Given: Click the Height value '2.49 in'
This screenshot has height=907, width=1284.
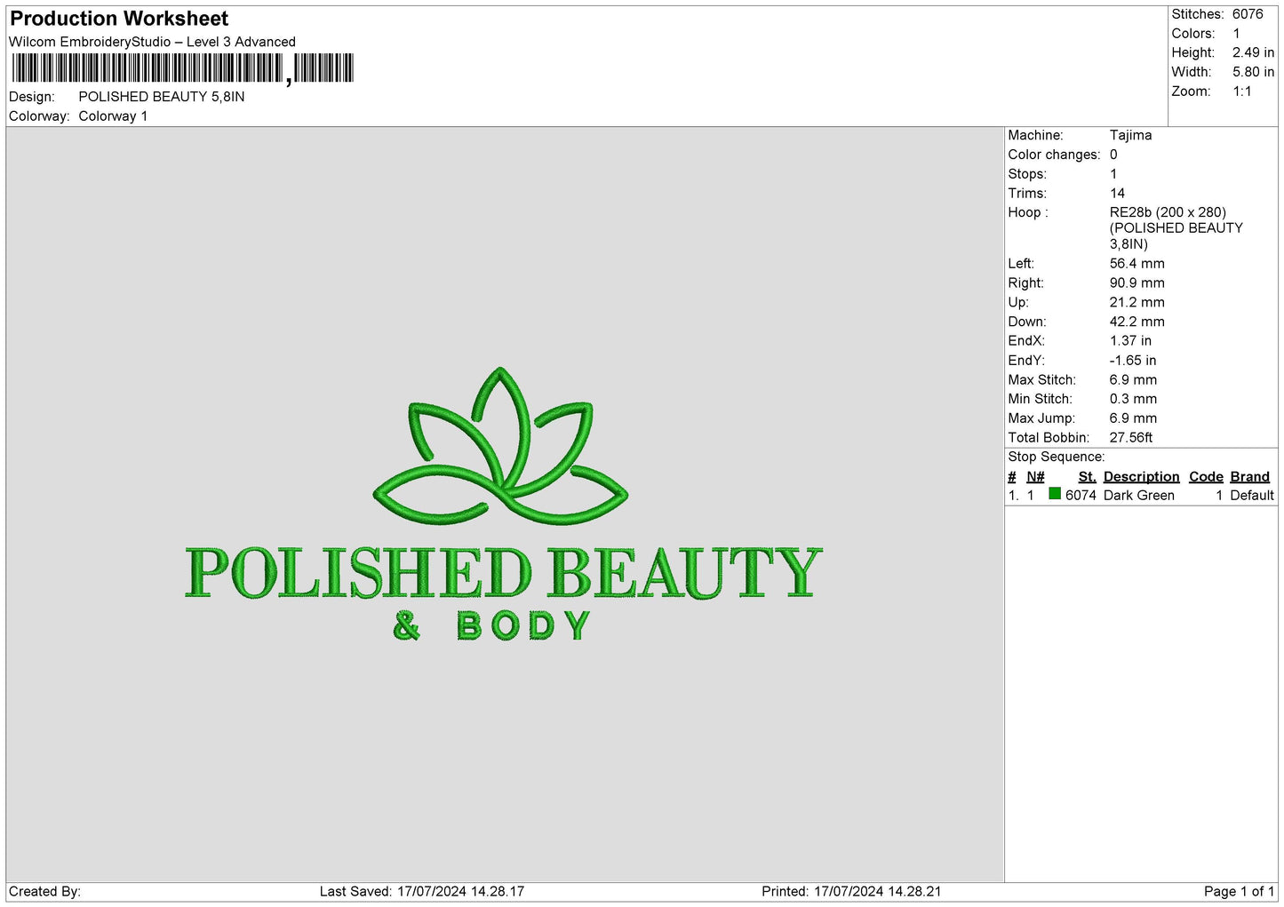Looking at the screenshot, I should coord(1253,52).
